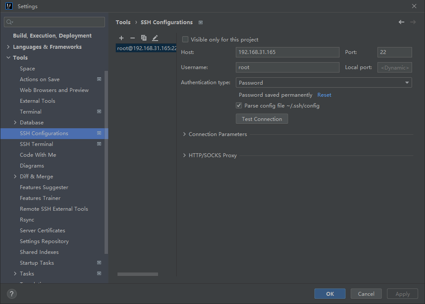425x304 pixels.
Task: Add a new SSH configuration
Action: click(x=121, y=38)
